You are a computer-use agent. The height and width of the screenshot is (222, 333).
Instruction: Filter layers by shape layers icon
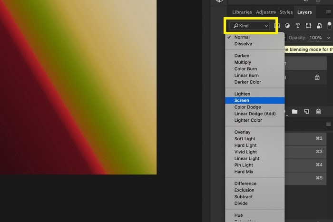pos(308,26)
